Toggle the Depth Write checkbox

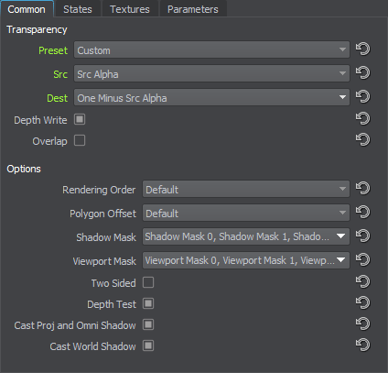[80, 119]
